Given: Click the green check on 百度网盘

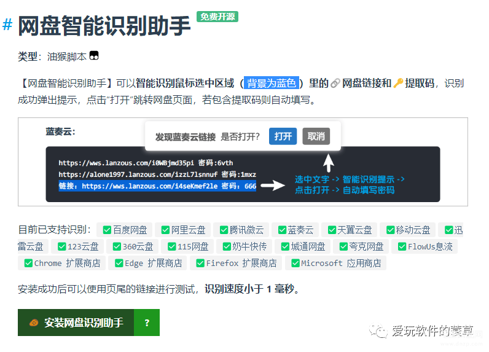Looking at the screenshot, I should [x=107, y=230].
